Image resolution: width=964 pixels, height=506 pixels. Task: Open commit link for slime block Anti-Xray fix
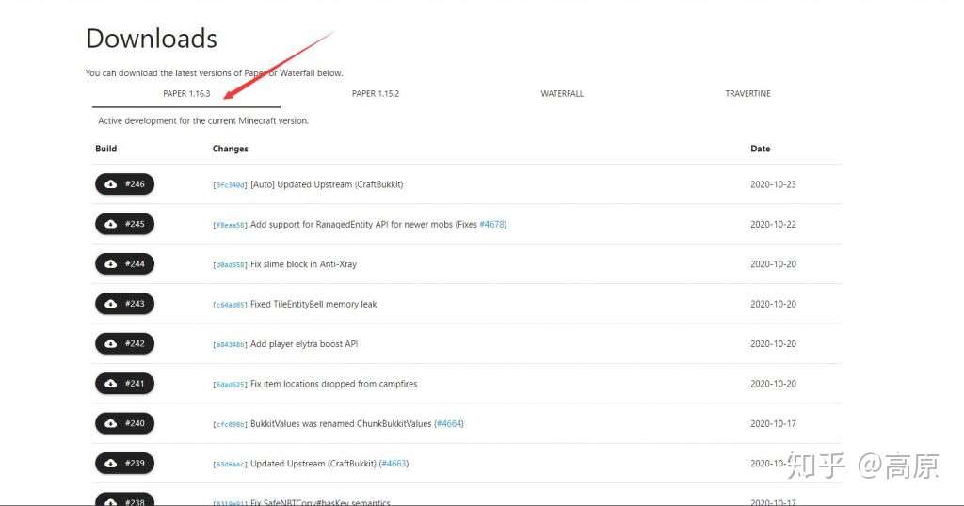point(230,264)
